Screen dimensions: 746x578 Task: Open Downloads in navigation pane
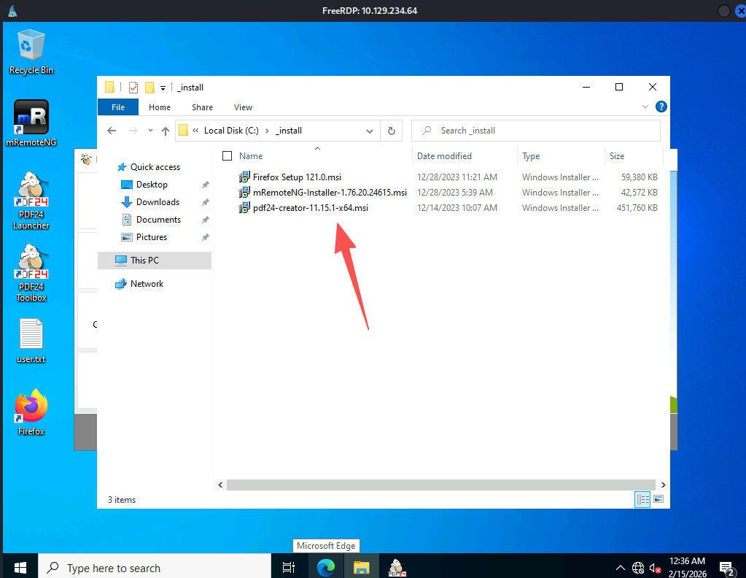coord(158,202)
